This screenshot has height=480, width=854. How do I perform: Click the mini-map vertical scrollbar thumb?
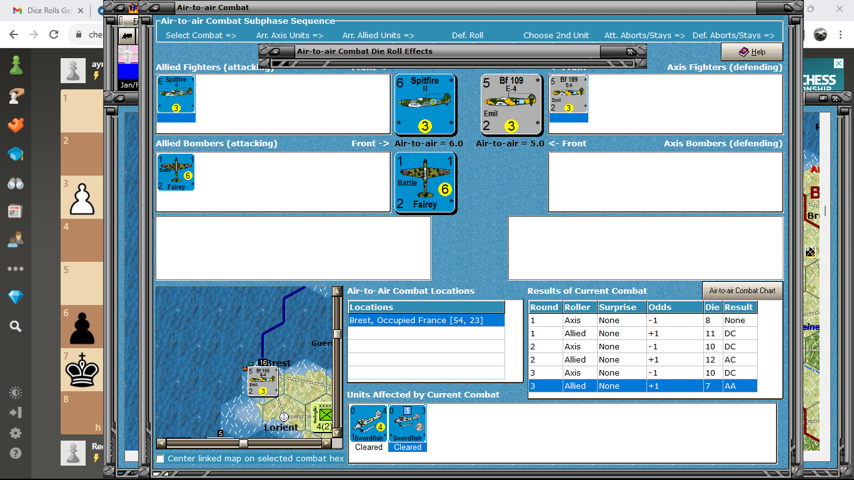coord(337,334)
